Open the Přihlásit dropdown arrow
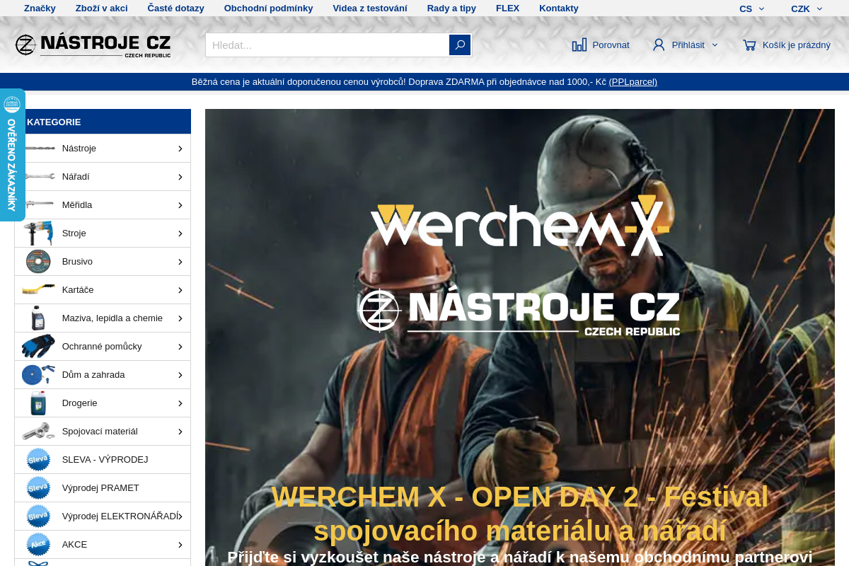The height and width of the screenshot is (566, 849). point(715,45)
